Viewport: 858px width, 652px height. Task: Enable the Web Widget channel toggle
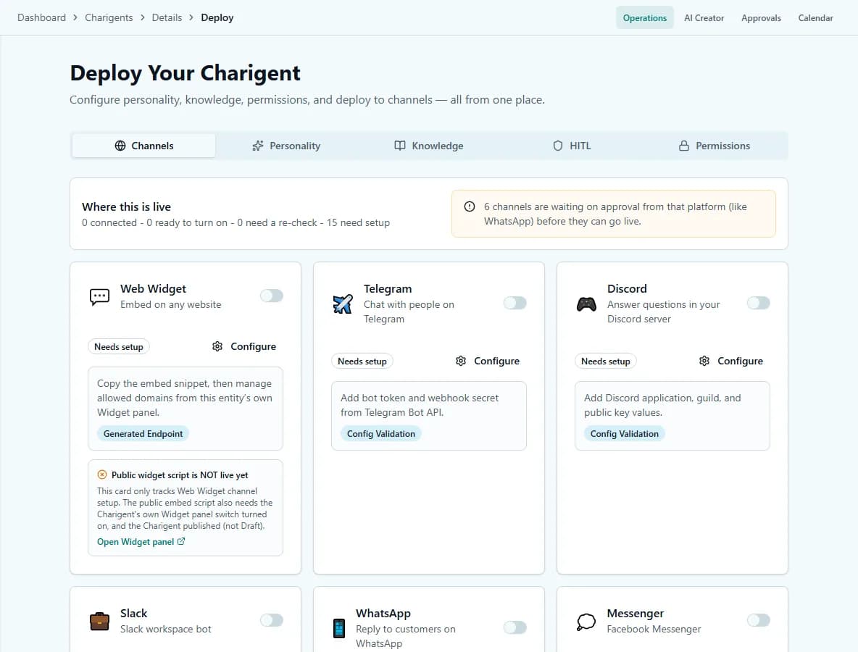coord(272,296)
